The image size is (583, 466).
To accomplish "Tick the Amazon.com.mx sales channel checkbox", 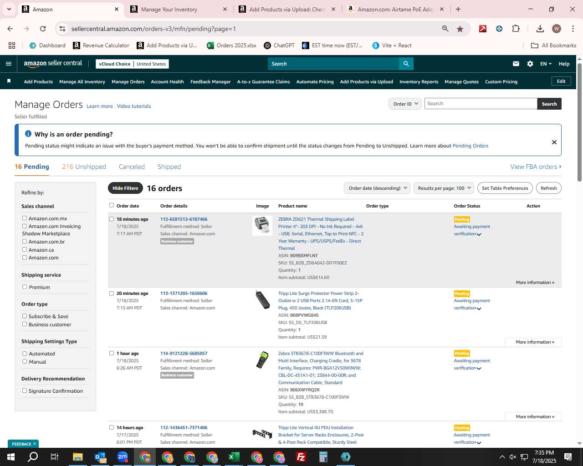I will 25,218.
